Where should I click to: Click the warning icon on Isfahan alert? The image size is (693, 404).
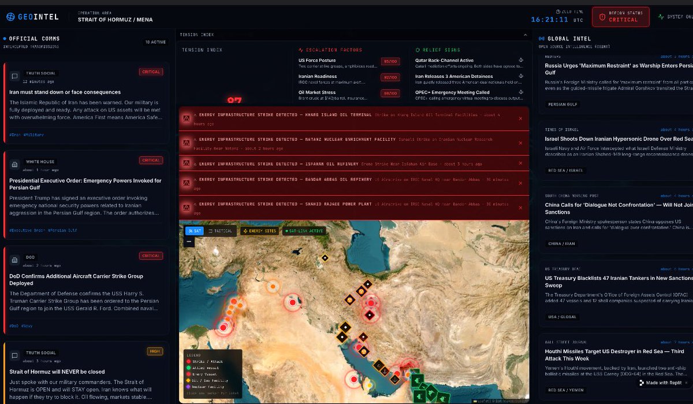tap(187, 164)
